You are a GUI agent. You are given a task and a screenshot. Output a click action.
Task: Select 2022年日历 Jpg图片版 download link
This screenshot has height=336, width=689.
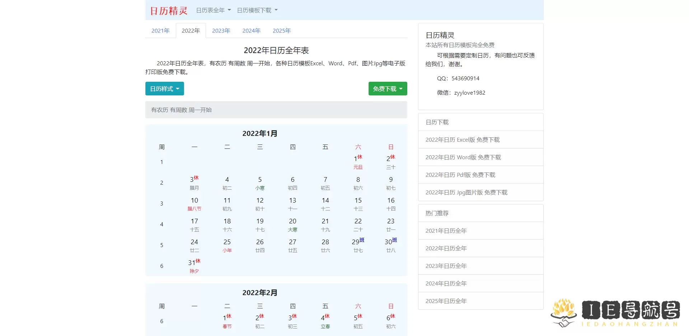(467, 193)
